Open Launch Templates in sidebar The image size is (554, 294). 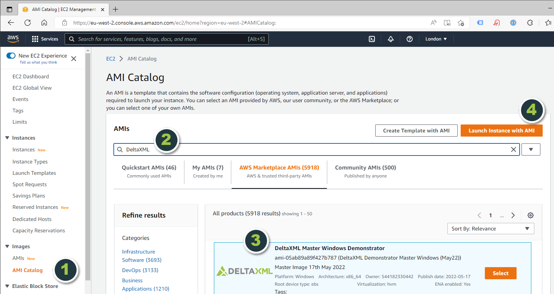click(34, 173)
